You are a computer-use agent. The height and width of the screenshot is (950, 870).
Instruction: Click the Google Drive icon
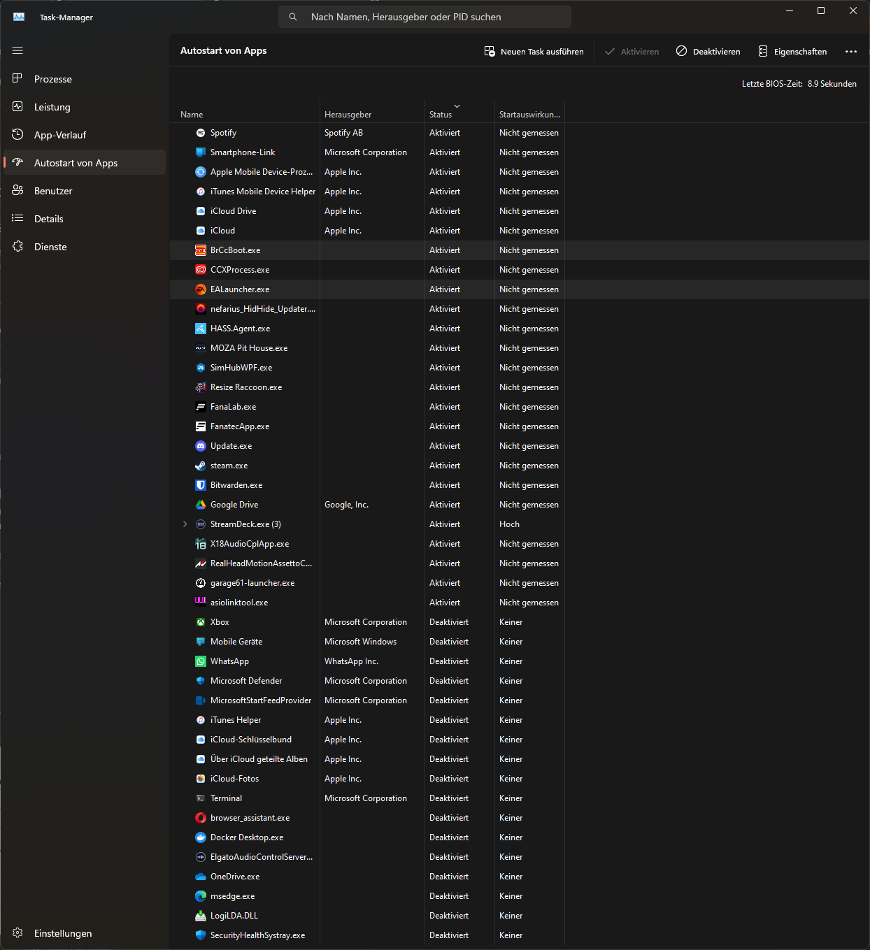tap(201, 505)
